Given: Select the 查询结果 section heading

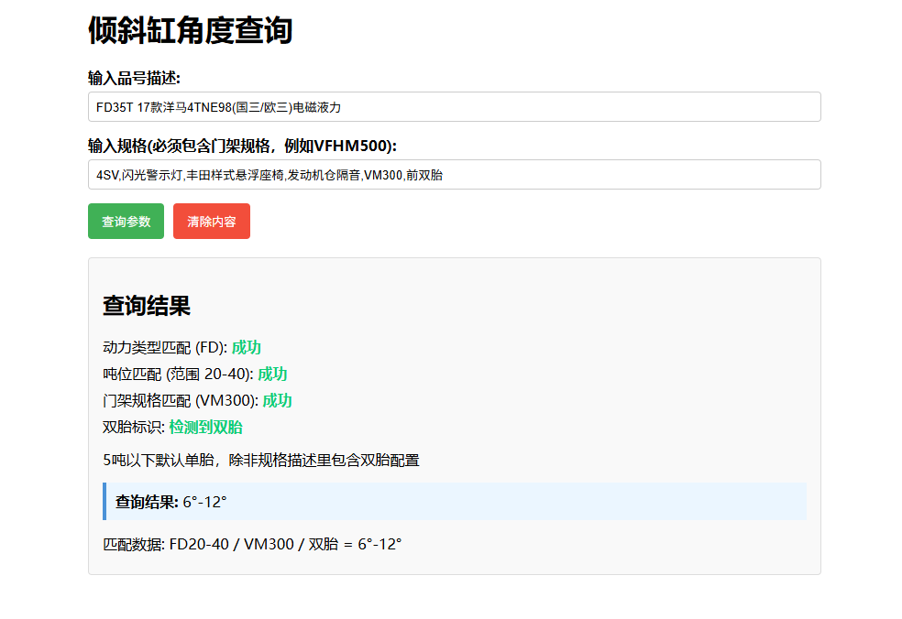Looking at the screenshot, I should 147,306.
